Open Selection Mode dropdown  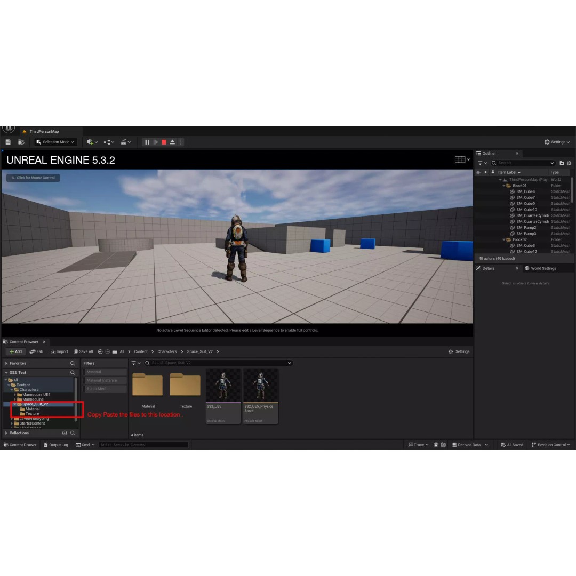point(55,142)
